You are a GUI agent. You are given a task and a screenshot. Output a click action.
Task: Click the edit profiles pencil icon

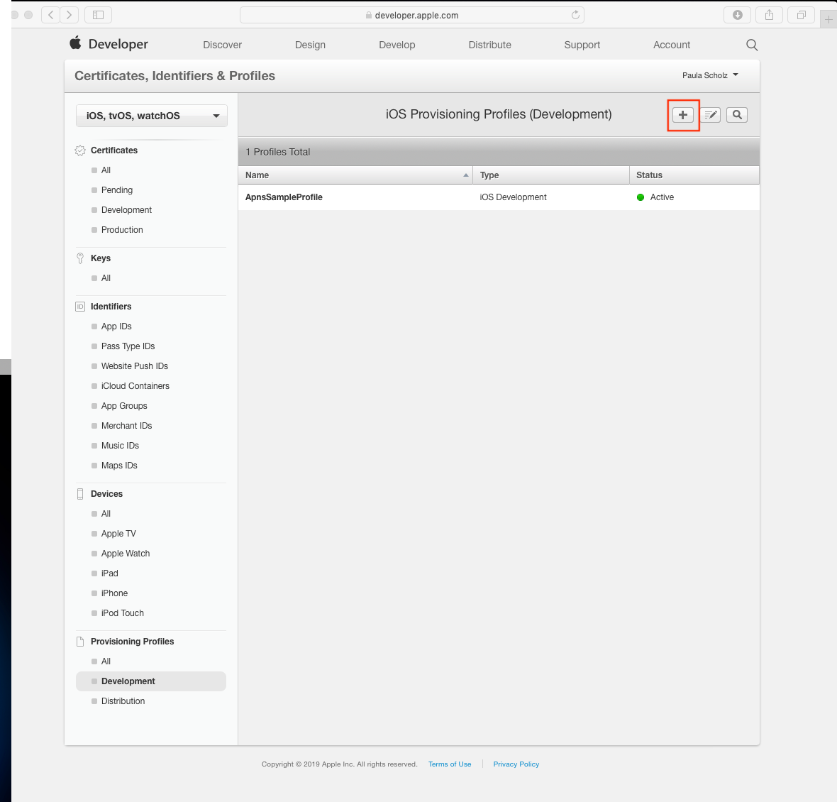pos(710,115)
